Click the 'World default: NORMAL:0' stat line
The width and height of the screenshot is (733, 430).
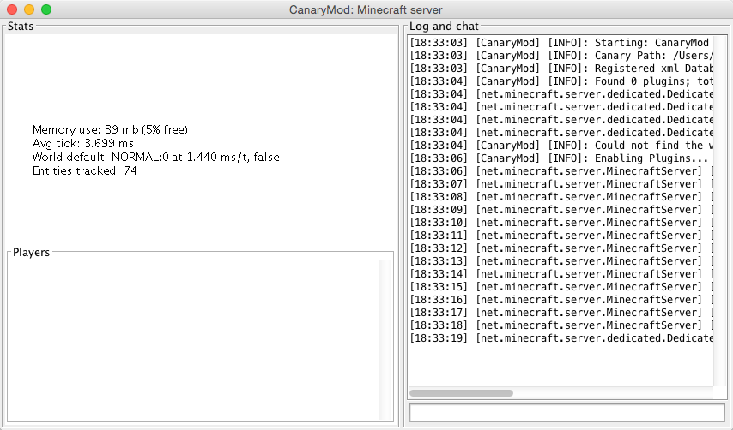(x=155, y=157)
